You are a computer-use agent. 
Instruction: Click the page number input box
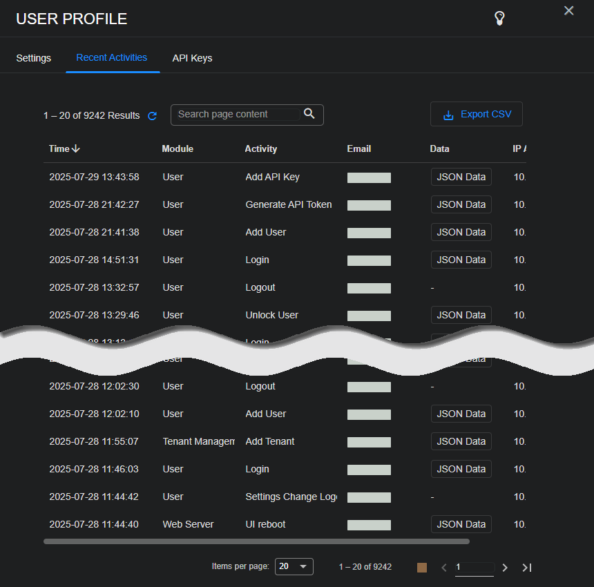[475, 567]
